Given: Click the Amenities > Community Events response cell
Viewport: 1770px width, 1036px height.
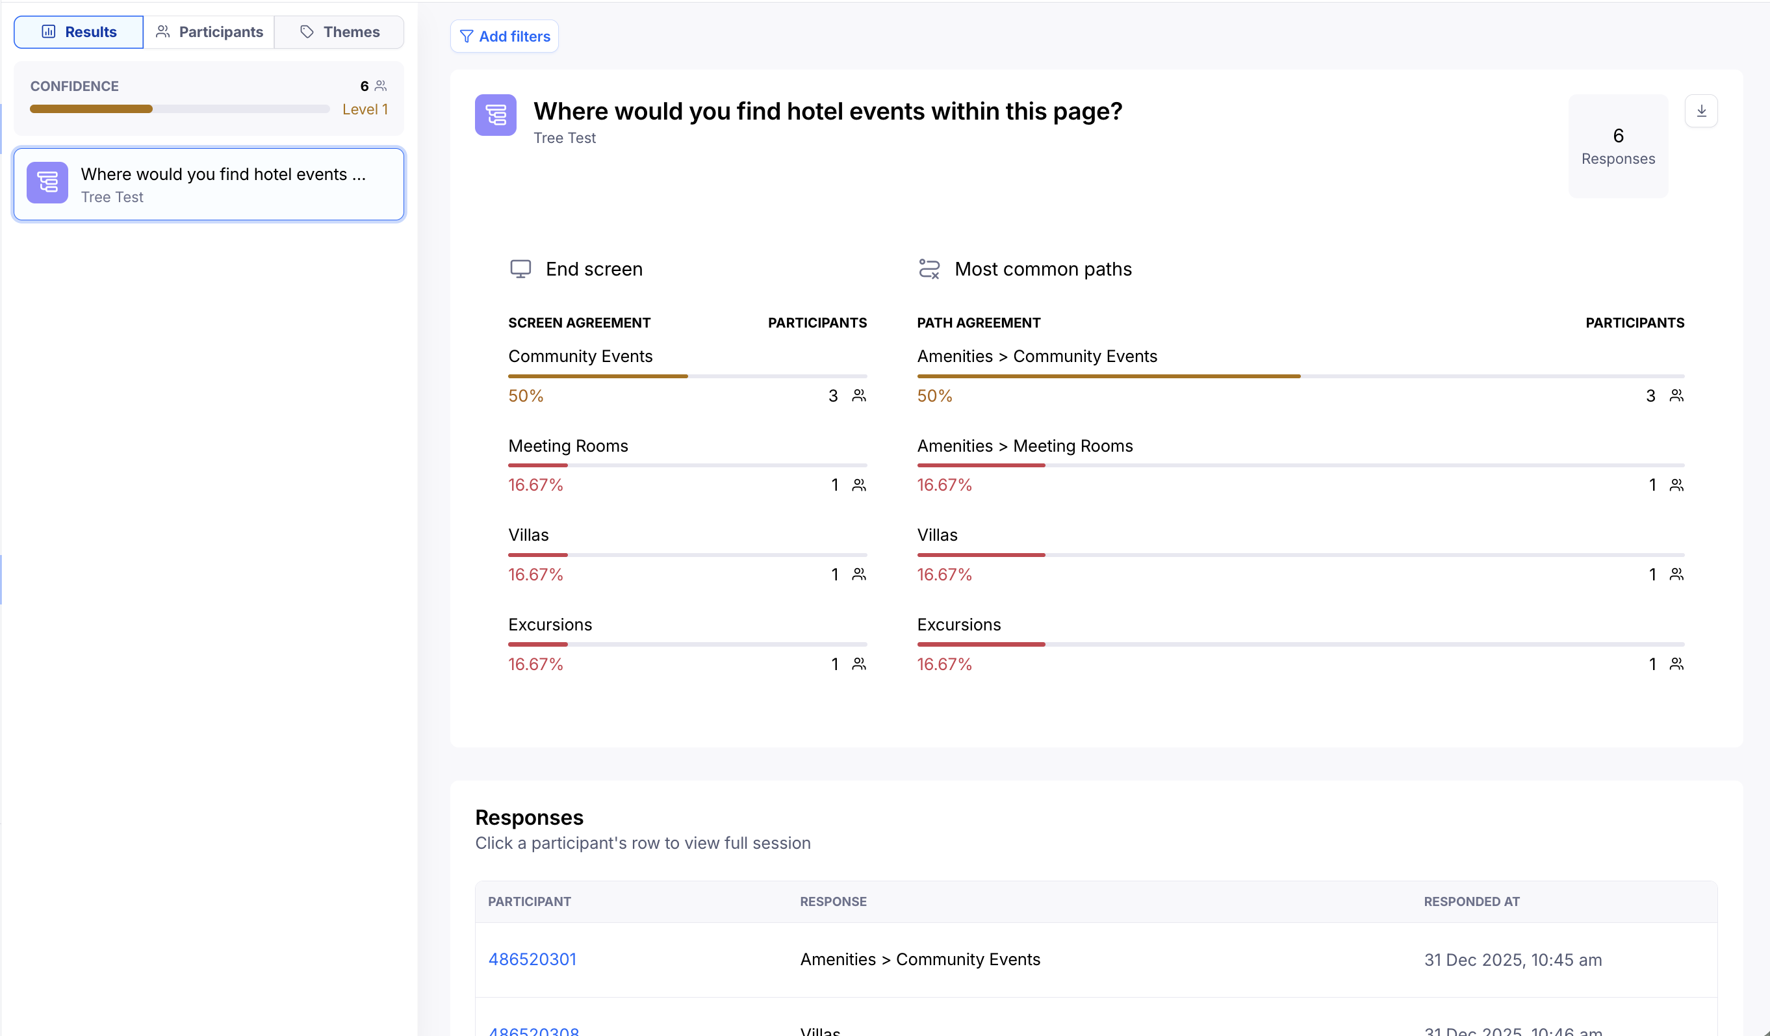Looking at the screenshot, I should [x=919, y=959].
